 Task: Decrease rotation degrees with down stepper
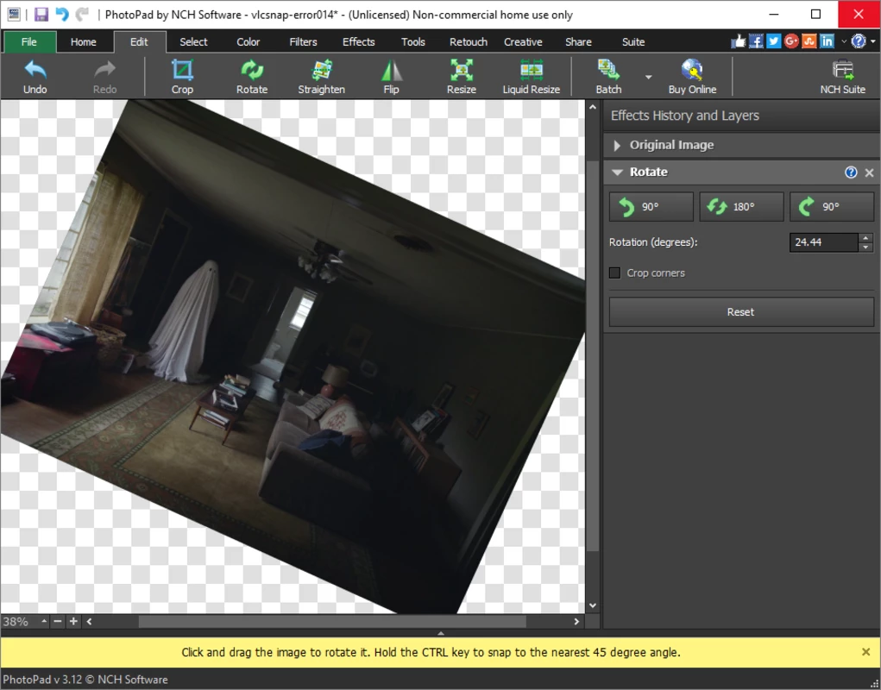(x=865, y=247)
